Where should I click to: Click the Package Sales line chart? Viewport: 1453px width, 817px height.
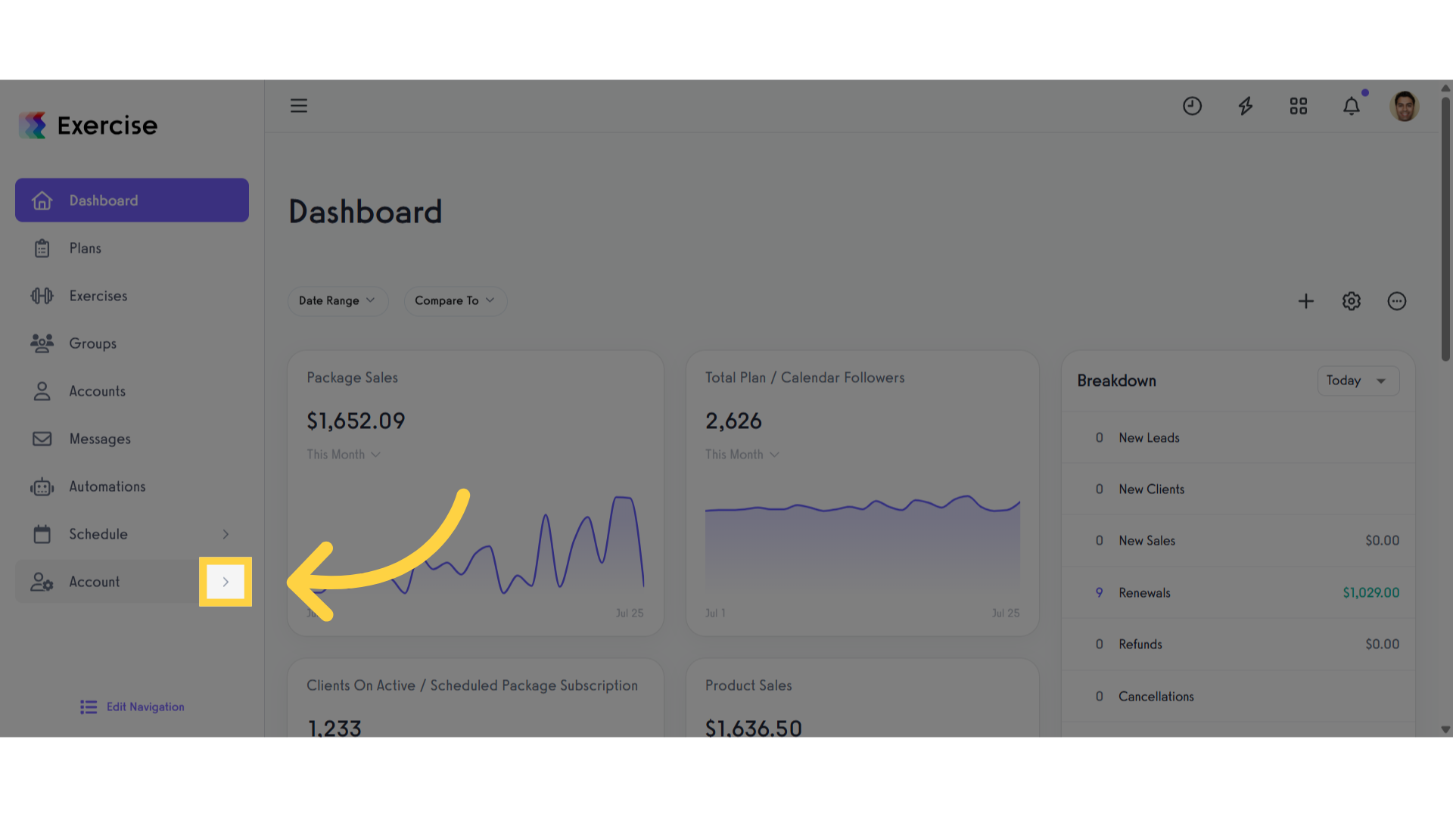tap(475, 545)
